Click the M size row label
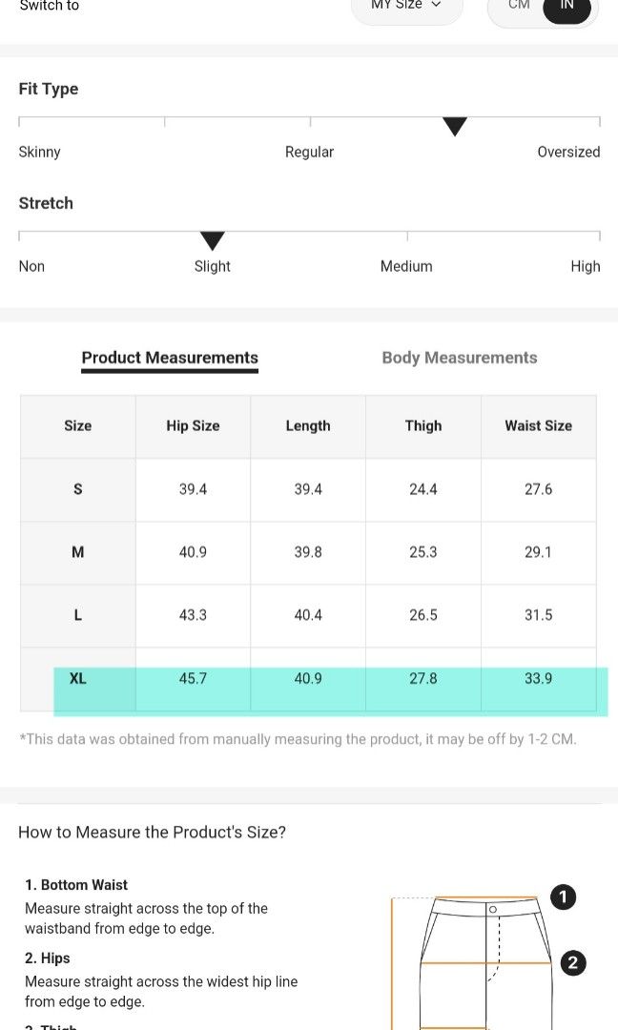The height and width of the screenshot is (1030, 618). click(77, 552)
